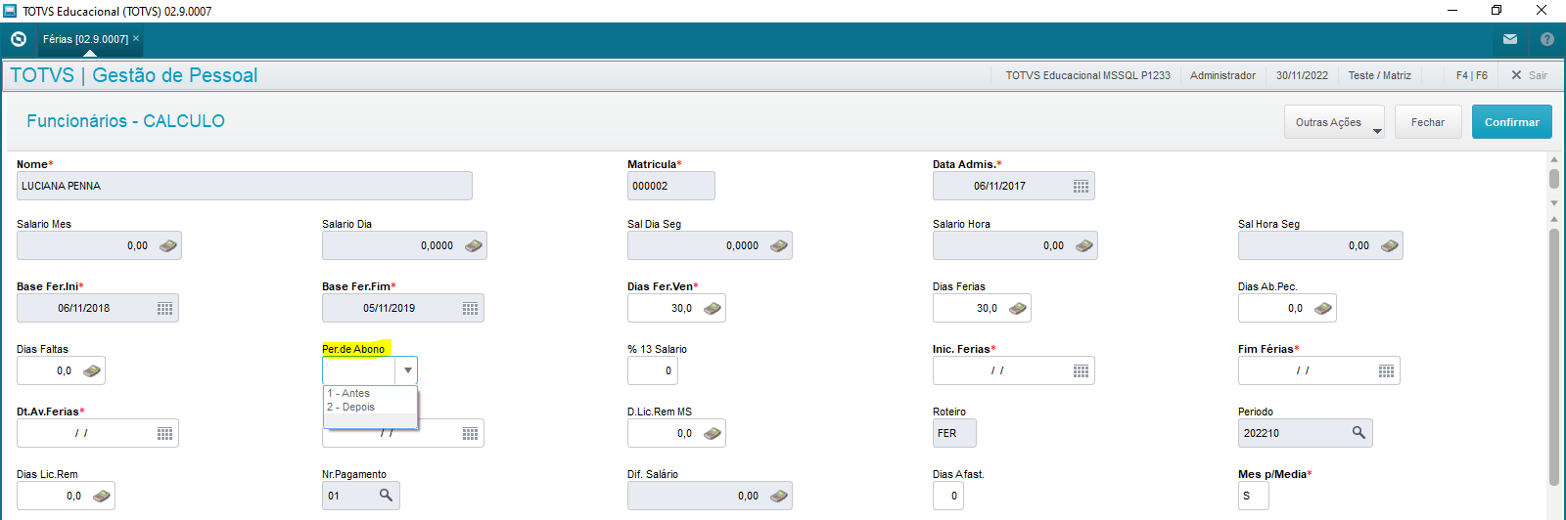Open the mail envelope icon

coord(1510,39)
